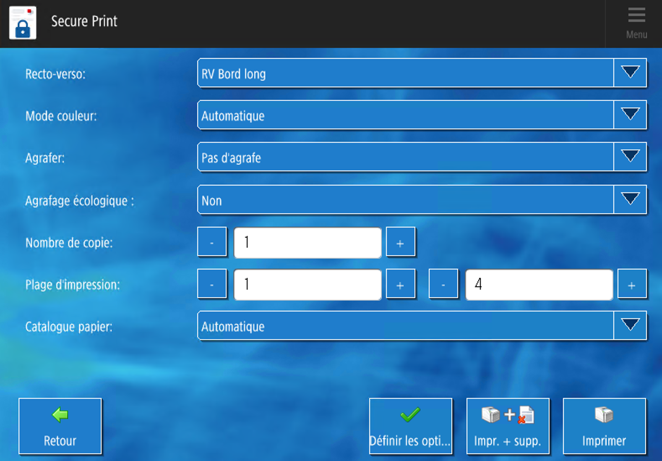Image resolution: width=662 pixels, height=461 pixels.
Task: Open the Agrafage écologique dropdown
Action: 630,200
